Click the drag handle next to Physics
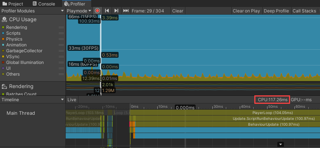Viewport: 320px width, 148px height. [61, 39]
